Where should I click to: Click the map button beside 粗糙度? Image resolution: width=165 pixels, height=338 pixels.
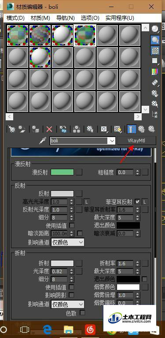point(145,172)
